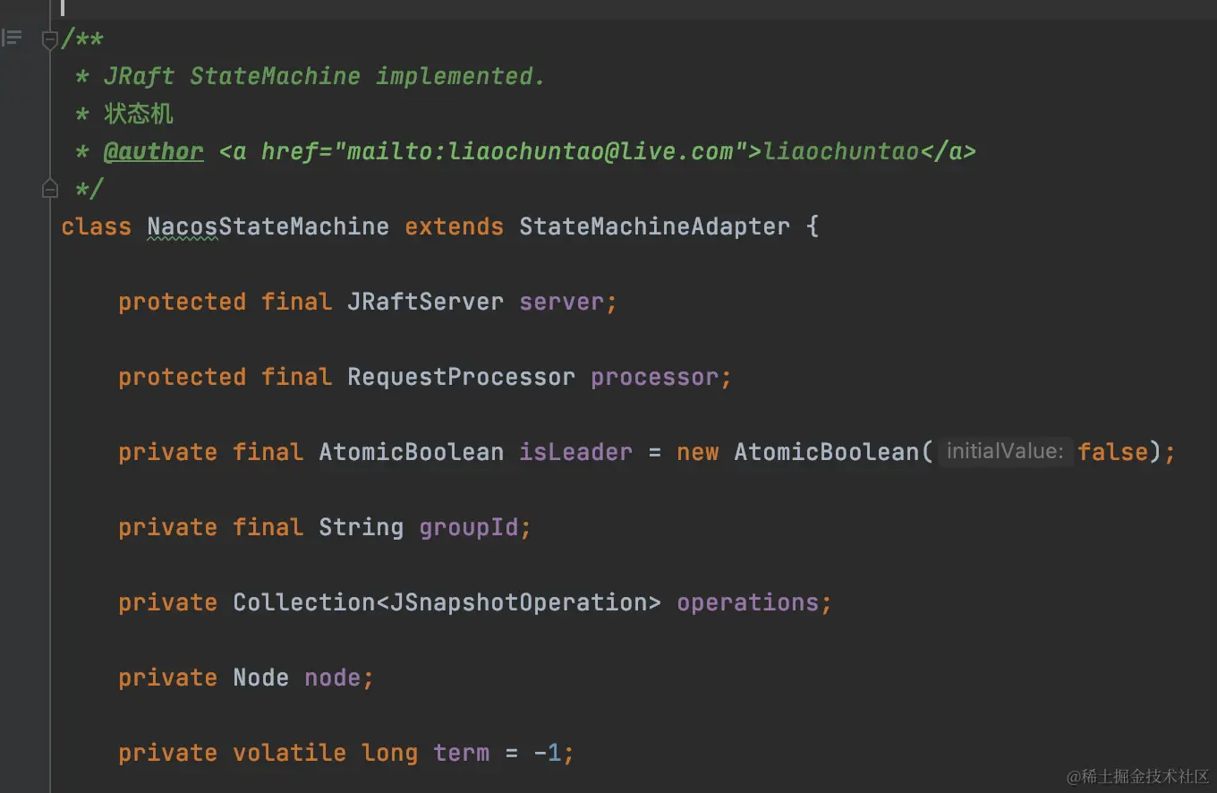
Task: Collapse the Javadoc end fold marker at */
Action: click(50, 189)
